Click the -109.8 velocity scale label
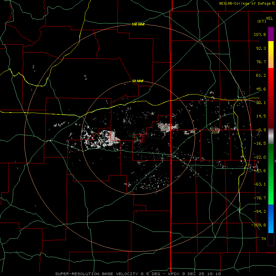 point(259,225)
